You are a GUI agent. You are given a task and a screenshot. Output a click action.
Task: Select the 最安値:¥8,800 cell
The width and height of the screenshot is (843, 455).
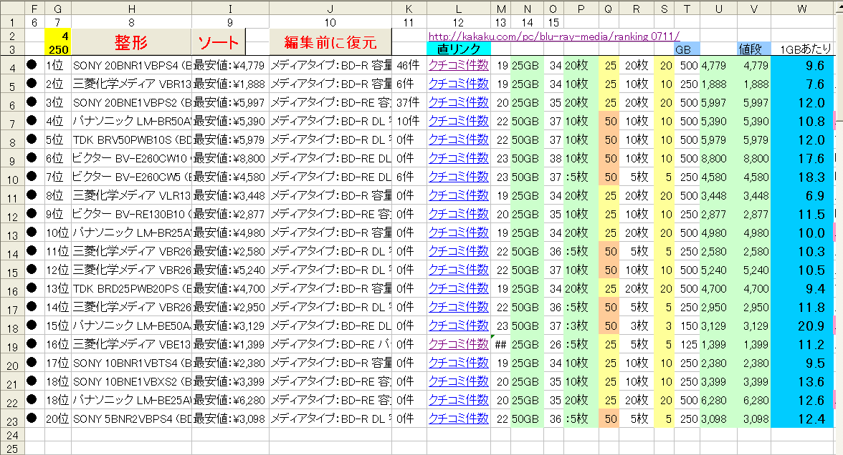pos(230,158)
